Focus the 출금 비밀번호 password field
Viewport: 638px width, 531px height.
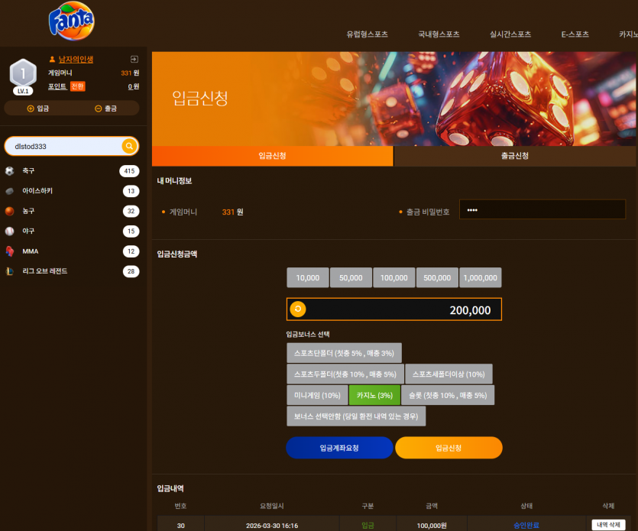pos(542,209)
